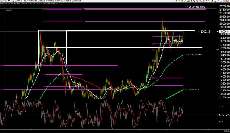
Task: Click the 2120.00 price axis label
Action: (224, 13)
